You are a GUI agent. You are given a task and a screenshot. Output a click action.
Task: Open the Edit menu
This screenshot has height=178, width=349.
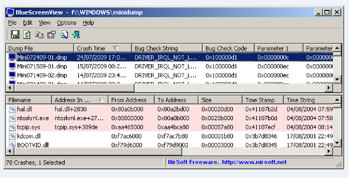pos(28,23)
